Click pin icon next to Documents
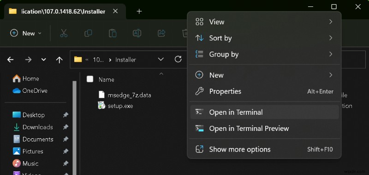The width and height of the screenshot is (369, 175). point(65,139)
